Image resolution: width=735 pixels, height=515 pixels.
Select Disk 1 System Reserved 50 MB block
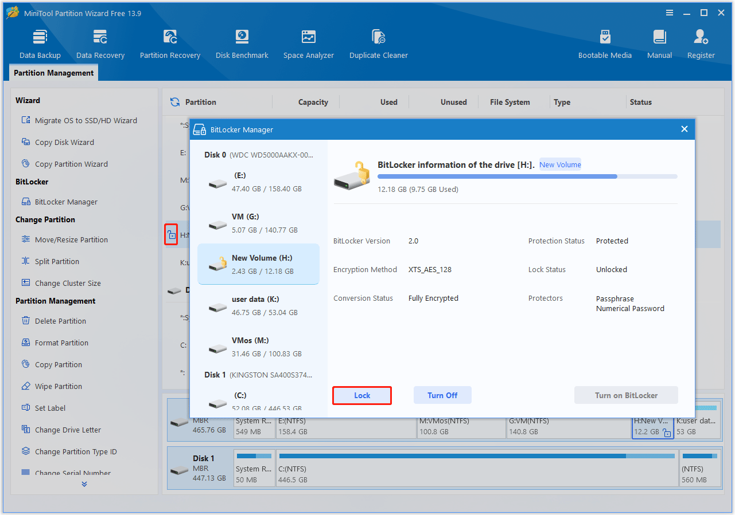[x=254, y=467]
